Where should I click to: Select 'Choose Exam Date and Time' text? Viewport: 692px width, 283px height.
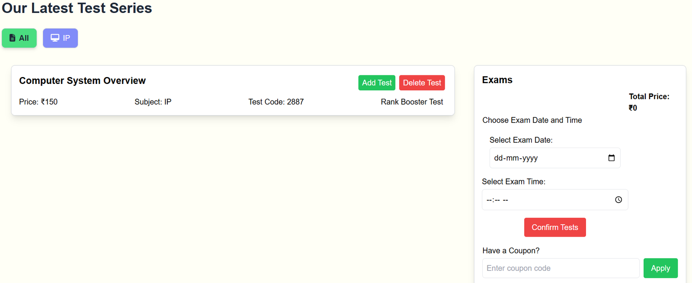pyautogui.click(x=532, y=120)
